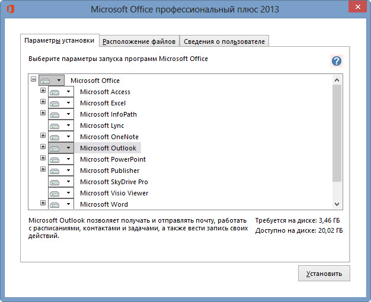Expand the Microsoft PowerPoint node
The width and height of the screenshot is (371, 302).
[x=43, y=158]
